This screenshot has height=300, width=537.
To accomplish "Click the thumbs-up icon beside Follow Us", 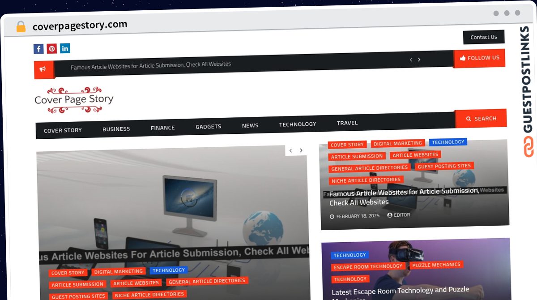I will click(463, 58).
